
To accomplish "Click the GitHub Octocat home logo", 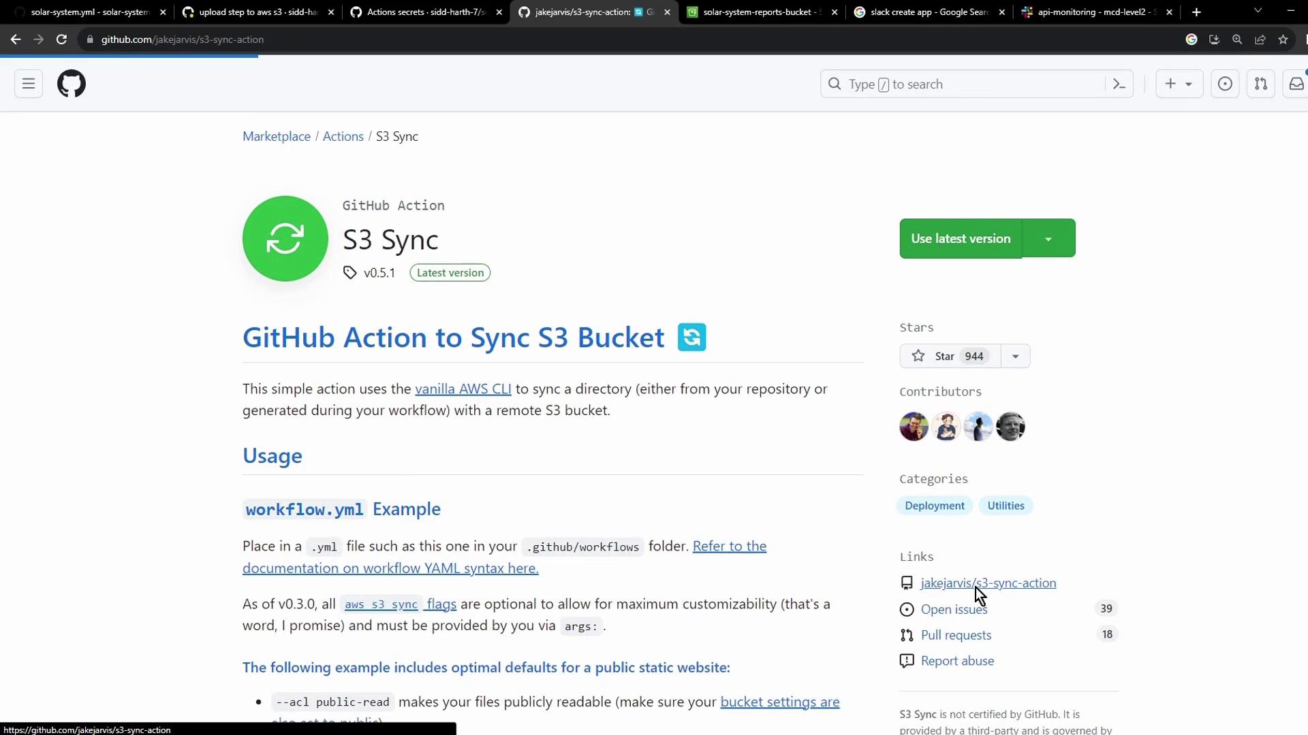I will [72, 84].
